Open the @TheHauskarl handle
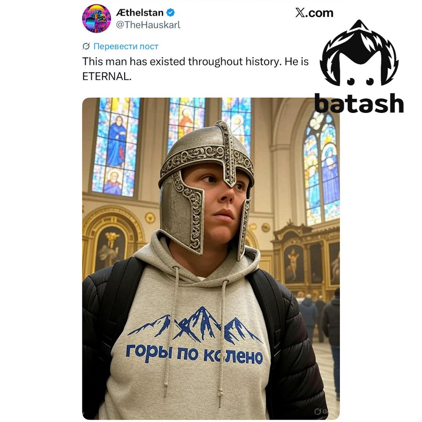 pos(148,25)
